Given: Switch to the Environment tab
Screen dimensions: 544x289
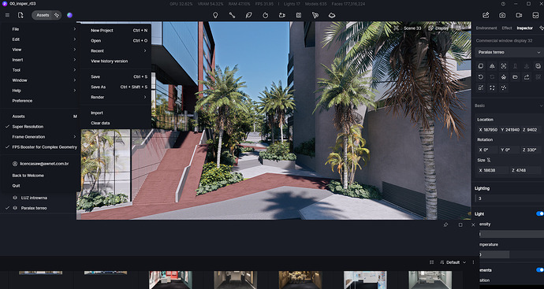Looking at the screenshot, I should tap(486, 28).
